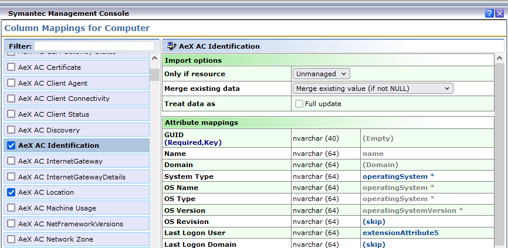Select the AeX AC Certificate list row
The width and height of the screenshot is (508, 248).
[77, 67]
